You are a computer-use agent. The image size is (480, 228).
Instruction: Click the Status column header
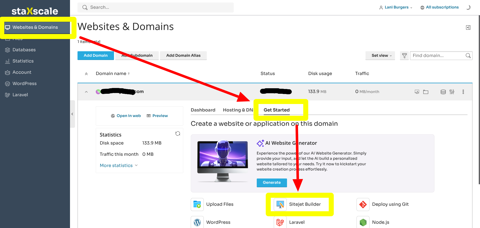[267, 73]
